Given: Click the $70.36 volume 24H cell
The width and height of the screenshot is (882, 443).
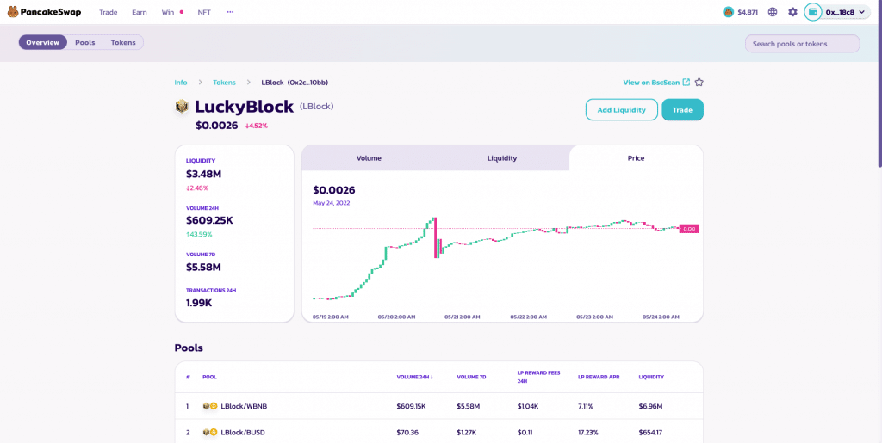Looking at the screenshot, I should [407, 433].
